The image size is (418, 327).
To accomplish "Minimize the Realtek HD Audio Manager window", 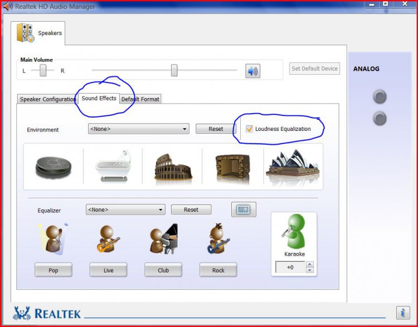I will pos(372,4).
